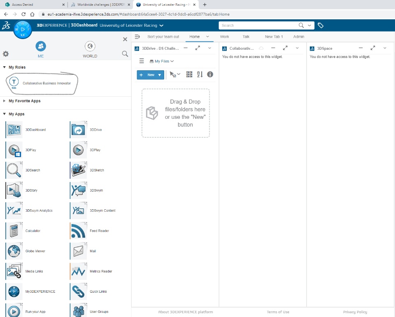Switch 3DDrive to tile view
Image resolution: width=395 pixels, height=317 pixels.
click(189, 74)
